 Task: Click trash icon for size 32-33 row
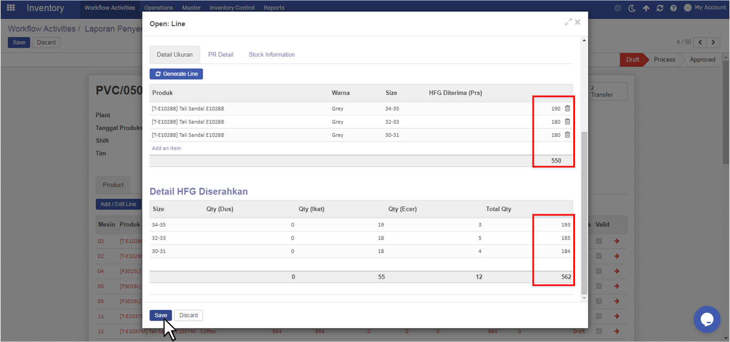[567, 122]
